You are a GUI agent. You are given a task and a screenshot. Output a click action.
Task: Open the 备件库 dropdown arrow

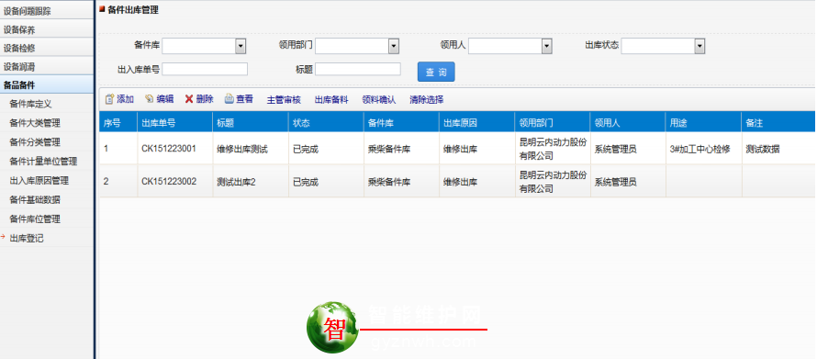pos(241,46)
